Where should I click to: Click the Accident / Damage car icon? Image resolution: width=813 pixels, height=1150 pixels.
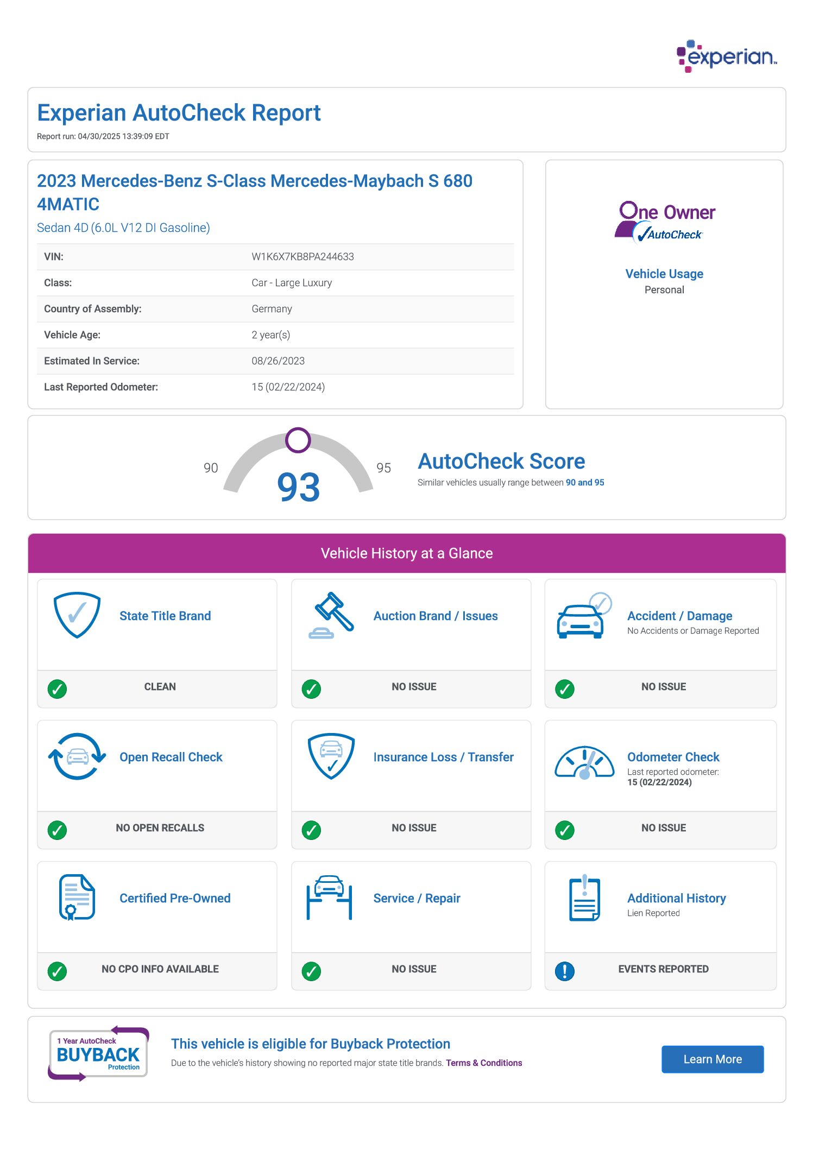[584, 615]
